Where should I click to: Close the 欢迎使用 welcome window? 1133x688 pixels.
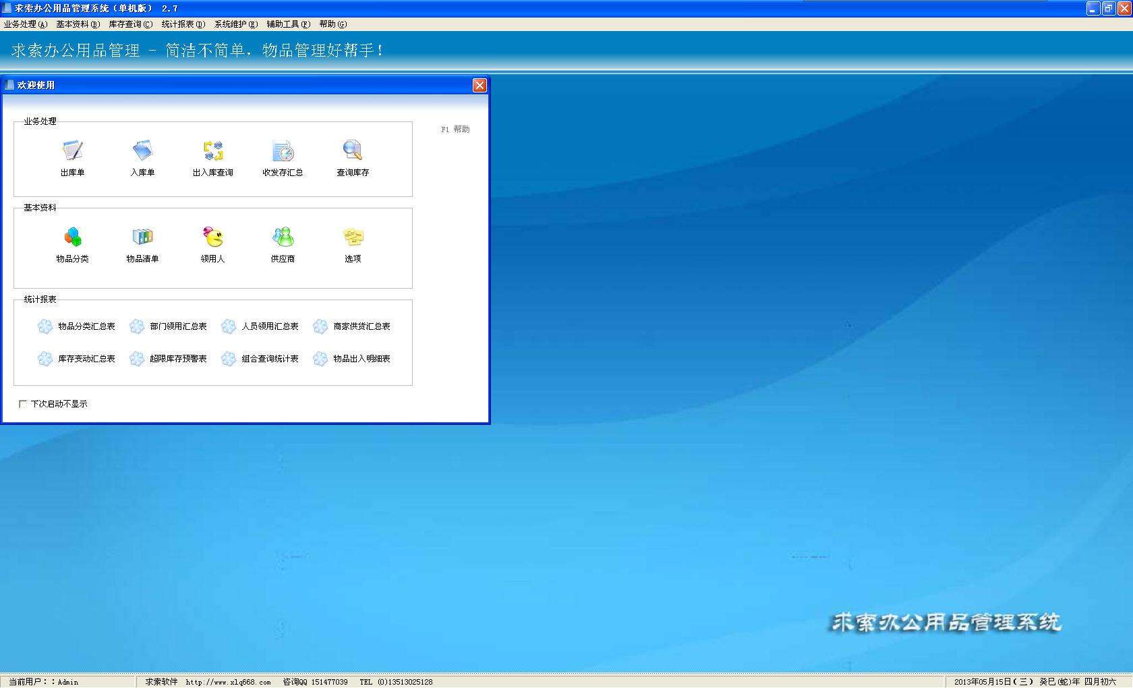click(480, 85)
